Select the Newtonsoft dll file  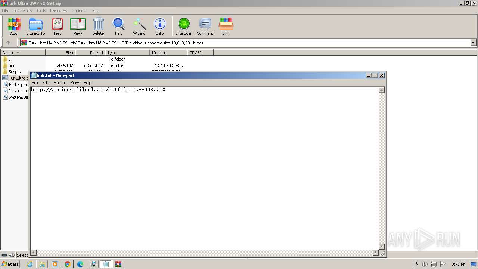15,91
